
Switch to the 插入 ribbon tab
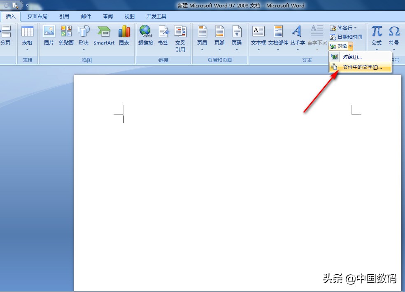11,16
